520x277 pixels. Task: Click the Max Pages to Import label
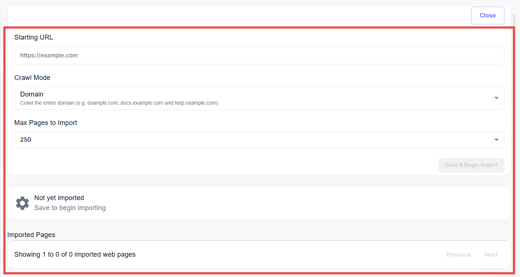[x=46, y=123]
